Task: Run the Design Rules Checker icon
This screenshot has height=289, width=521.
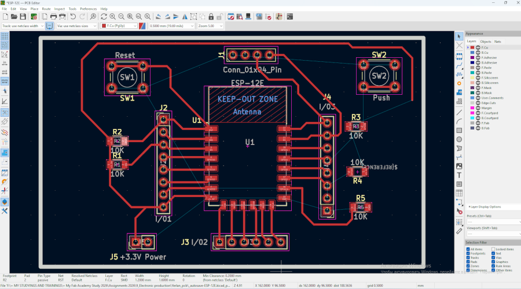Action: 268,17
